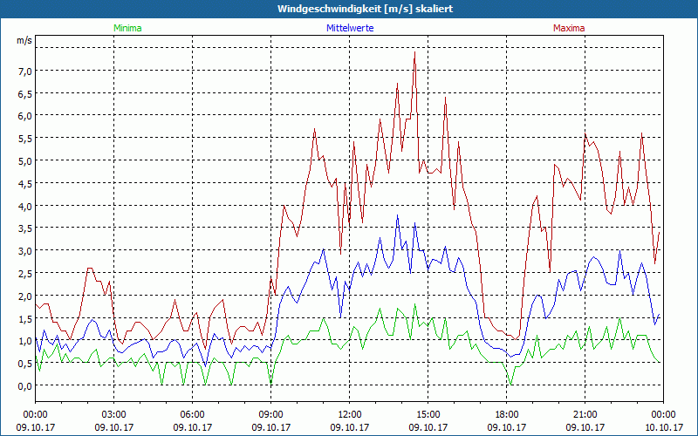Select the red Maxima legend label
This screenshot has width=698, height=436.
coord(569,28)
